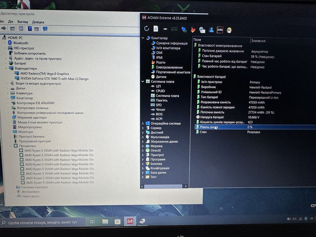Click Device Manager blue help question icon
Viewport: 316px width, 237px height.
pos(29,28)
